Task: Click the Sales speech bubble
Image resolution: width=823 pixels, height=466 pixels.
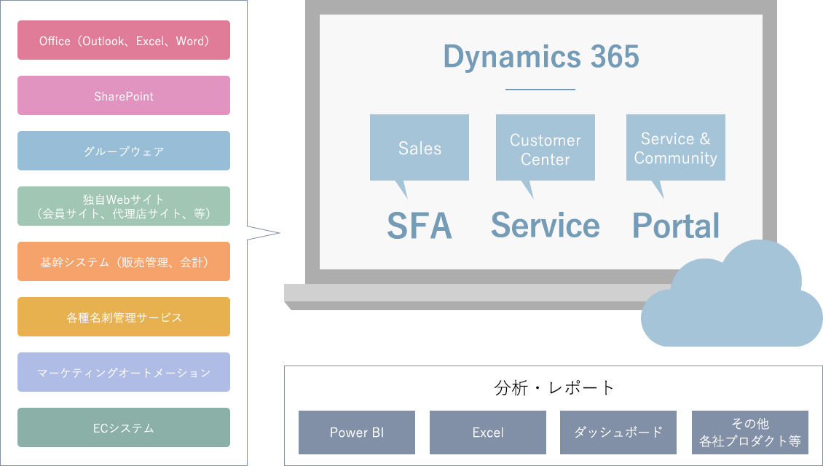Action: pos(420,148)
